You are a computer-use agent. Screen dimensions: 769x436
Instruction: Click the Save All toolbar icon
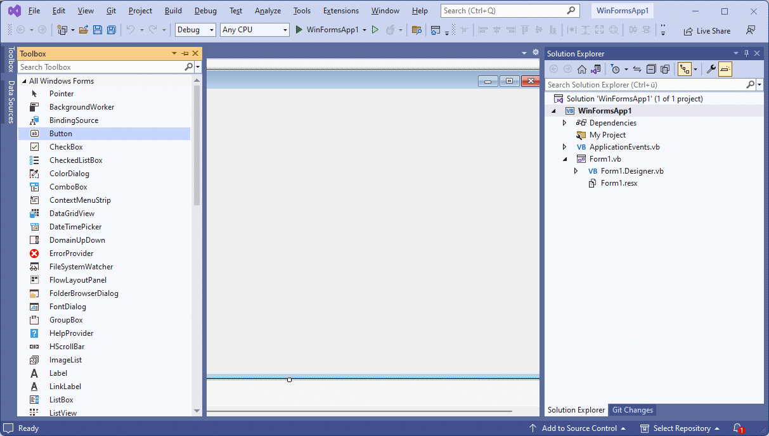coord(112,30)
